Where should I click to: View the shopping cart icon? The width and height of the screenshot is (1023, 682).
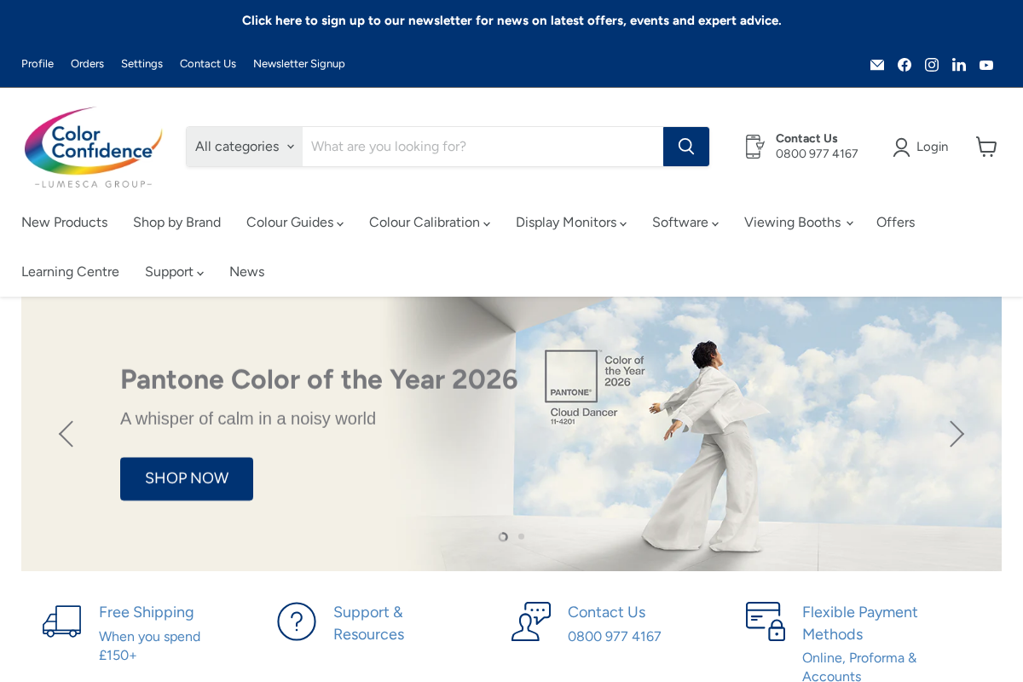(986, 147)
